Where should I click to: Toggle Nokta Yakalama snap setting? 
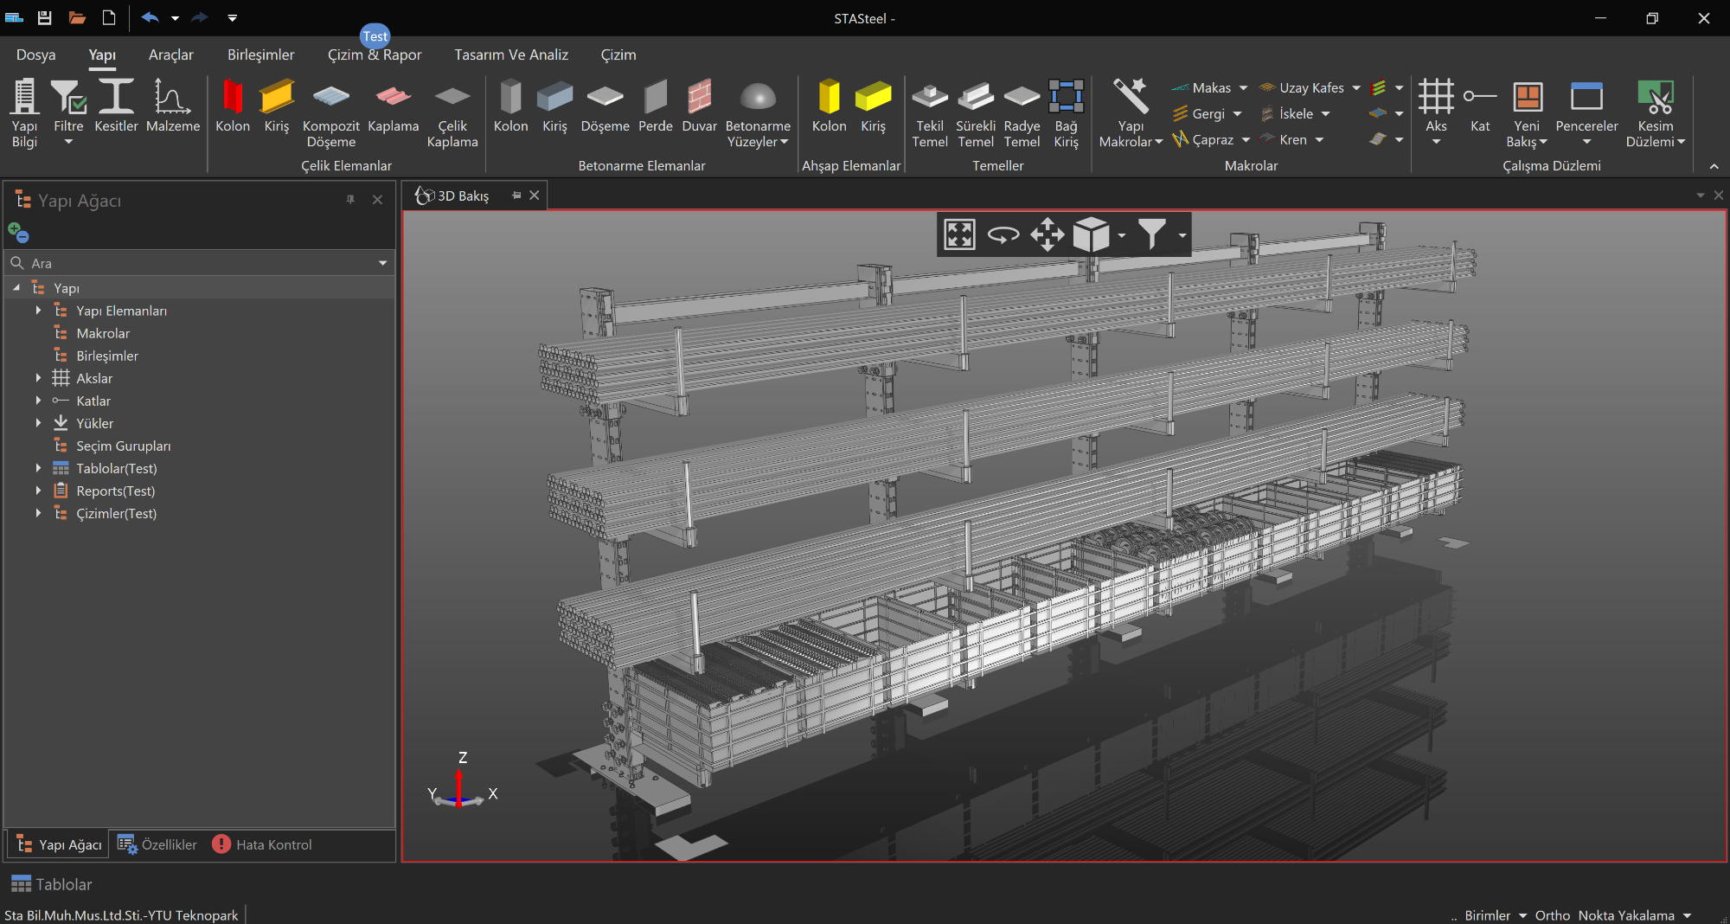pyautogui.click(x=1625, y=915)
